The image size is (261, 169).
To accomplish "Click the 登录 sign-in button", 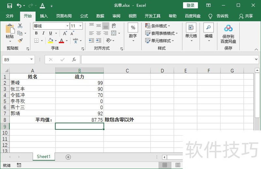I will (191, 5).
